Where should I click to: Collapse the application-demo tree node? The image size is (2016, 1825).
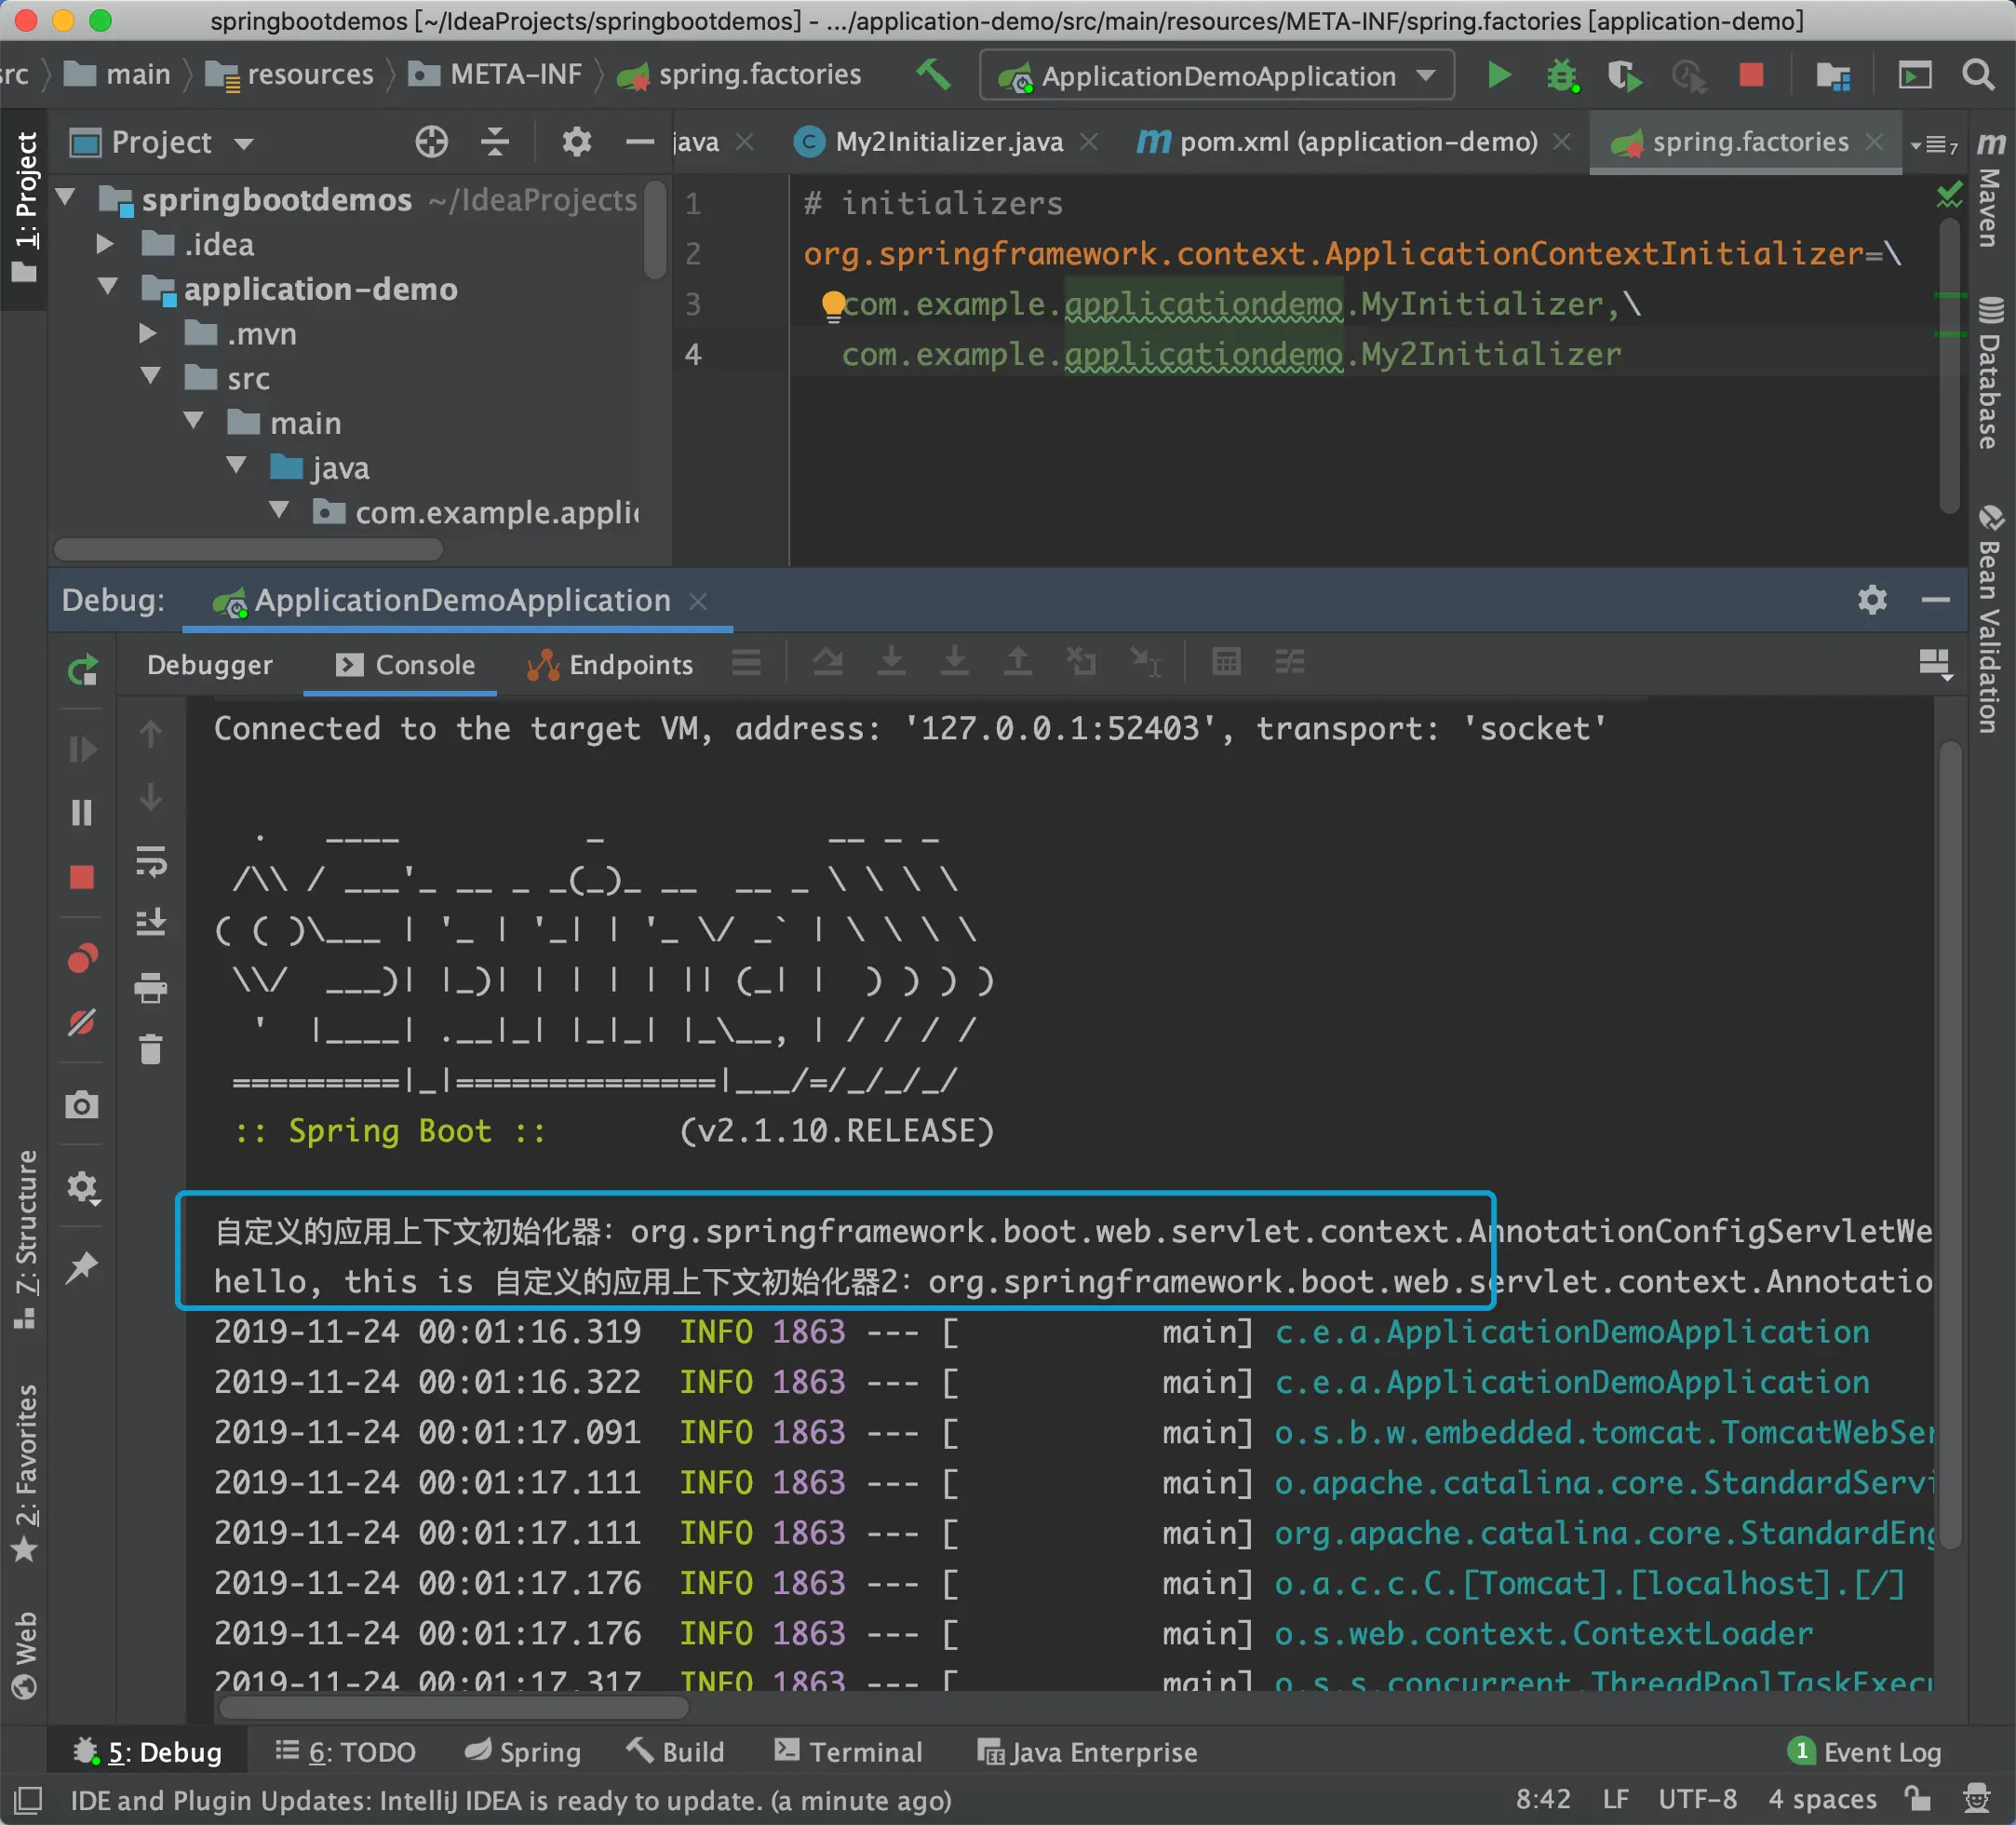click(x=108, y=288)
